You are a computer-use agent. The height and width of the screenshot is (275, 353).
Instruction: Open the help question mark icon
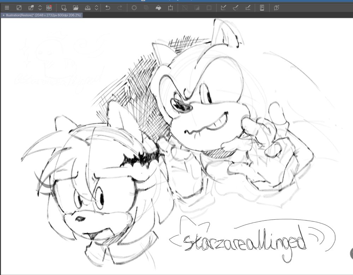pos(276,8)
